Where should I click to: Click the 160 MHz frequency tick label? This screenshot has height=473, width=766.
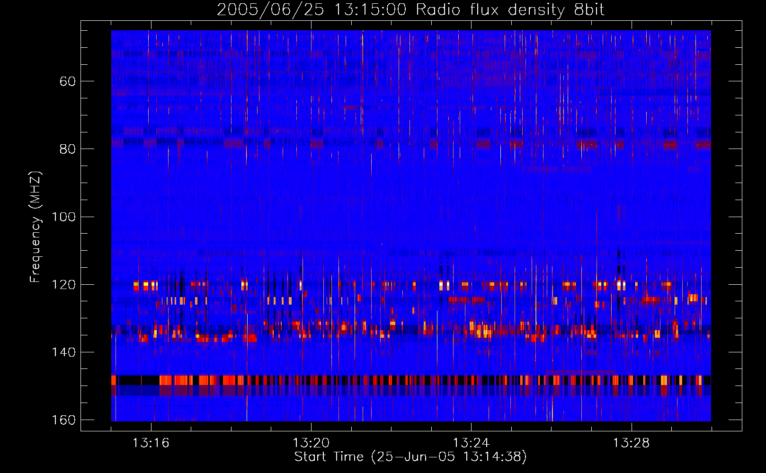(x=63, y=420)
